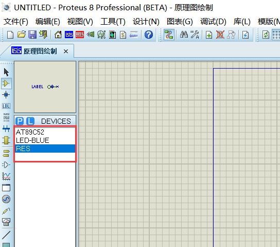Select the Active Popup window tool

click(6, 188)
